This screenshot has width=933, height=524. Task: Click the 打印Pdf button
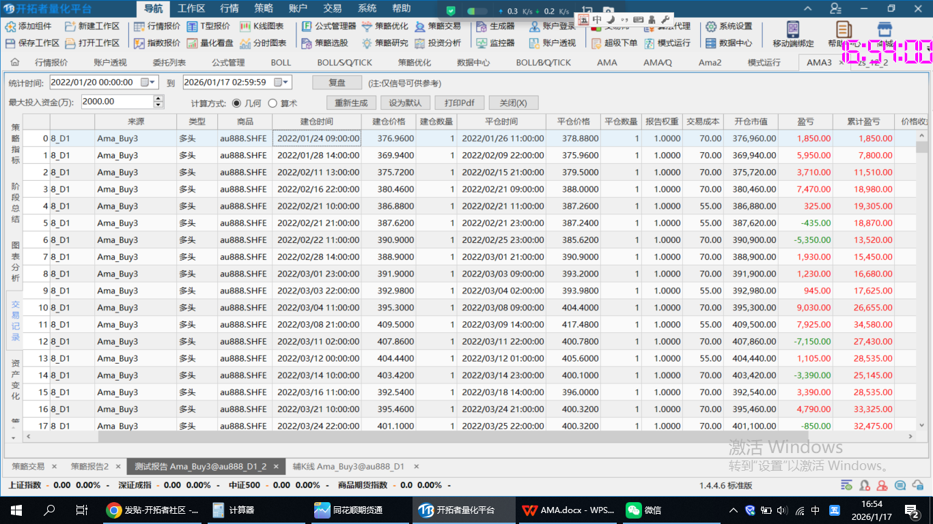coord(459,103)
